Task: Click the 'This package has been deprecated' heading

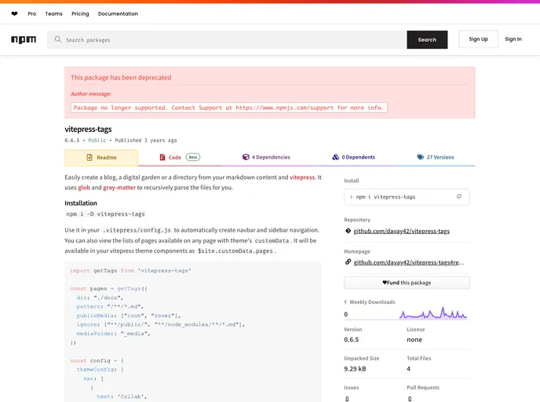Action: [x=121, y=78]
